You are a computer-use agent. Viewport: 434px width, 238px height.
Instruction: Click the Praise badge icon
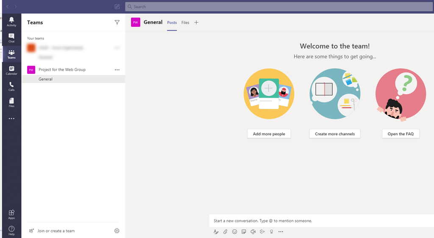[271, 232]
